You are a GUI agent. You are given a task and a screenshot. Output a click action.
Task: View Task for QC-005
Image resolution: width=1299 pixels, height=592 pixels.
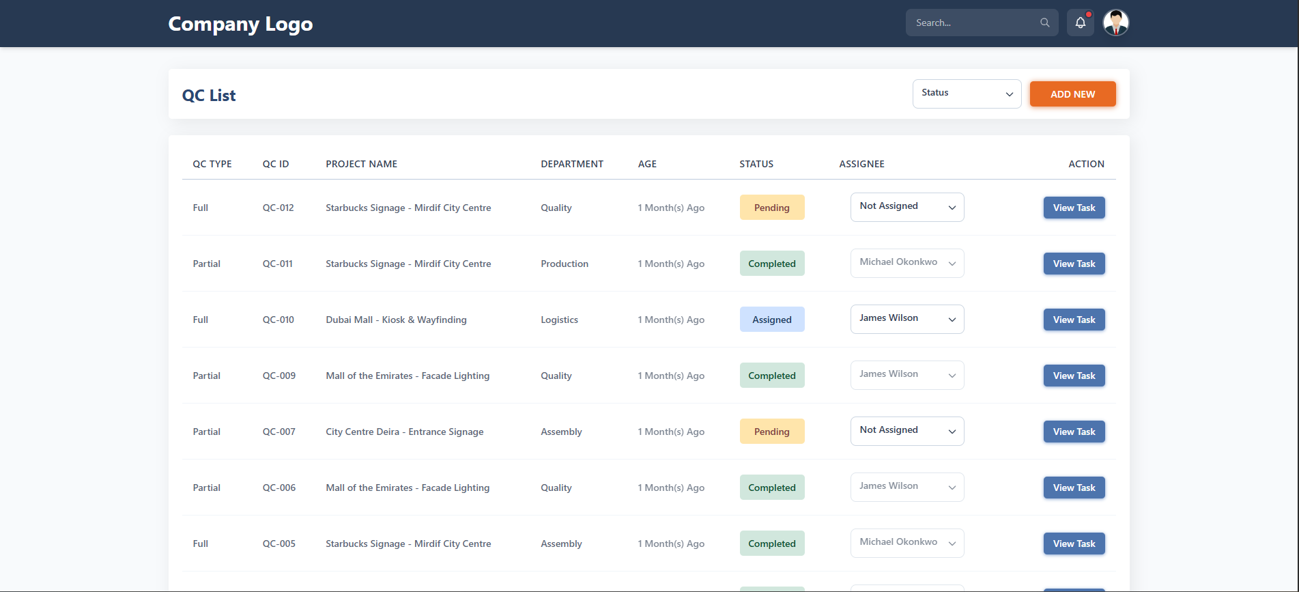[1074, 544]
